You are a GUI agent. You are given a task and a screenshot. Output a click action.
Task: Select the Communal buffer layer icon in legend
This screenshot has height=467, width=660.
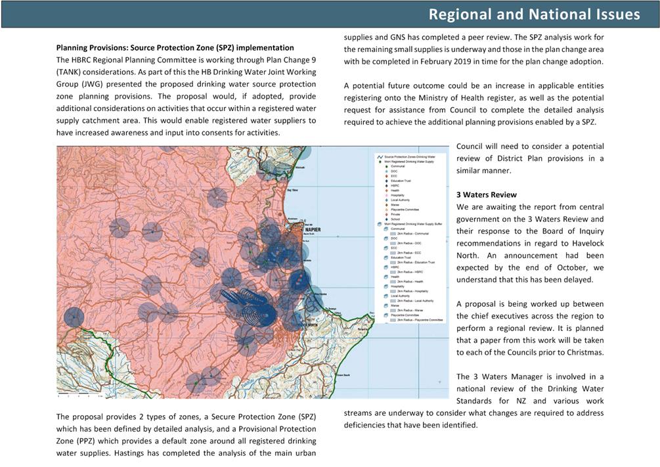click(x=386, y=229)
